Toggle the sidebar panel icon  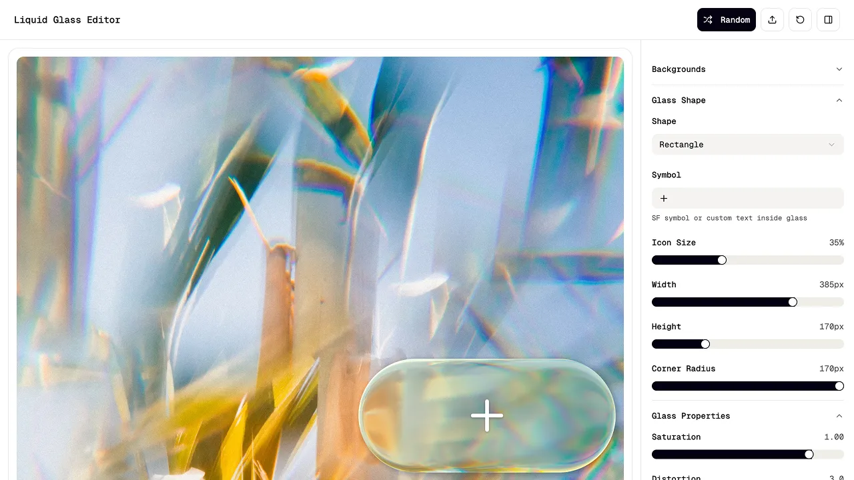tap(828, 19)
